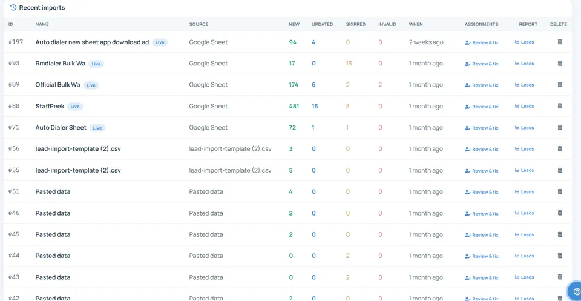Trash the Pasted data import #51

tap(560, 191)
